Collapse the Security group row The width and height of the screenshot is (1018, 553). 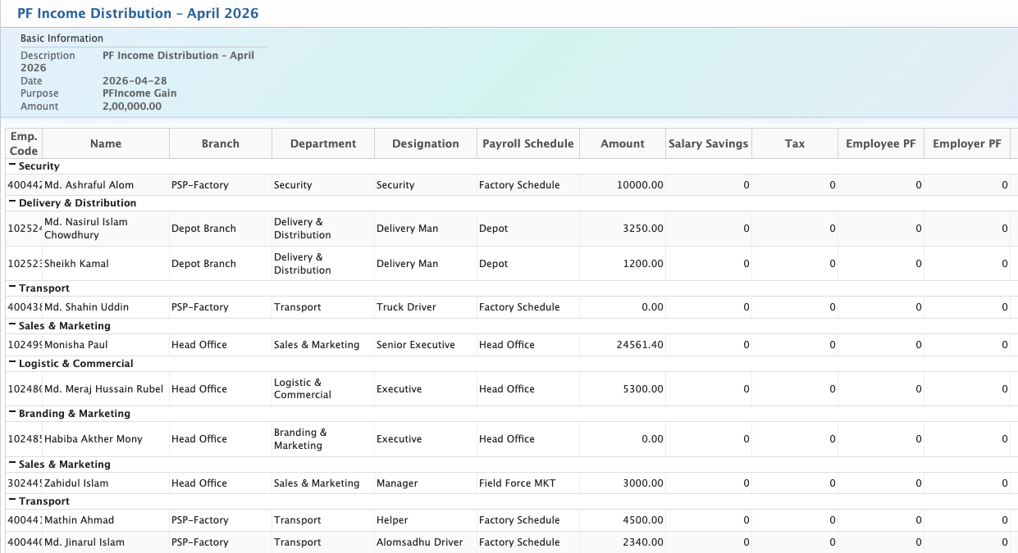(x=12, y=165)
